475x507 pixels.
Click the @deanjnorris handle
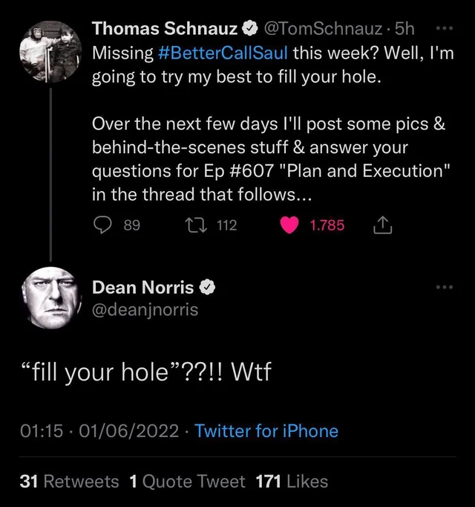(x=145, y=309)
